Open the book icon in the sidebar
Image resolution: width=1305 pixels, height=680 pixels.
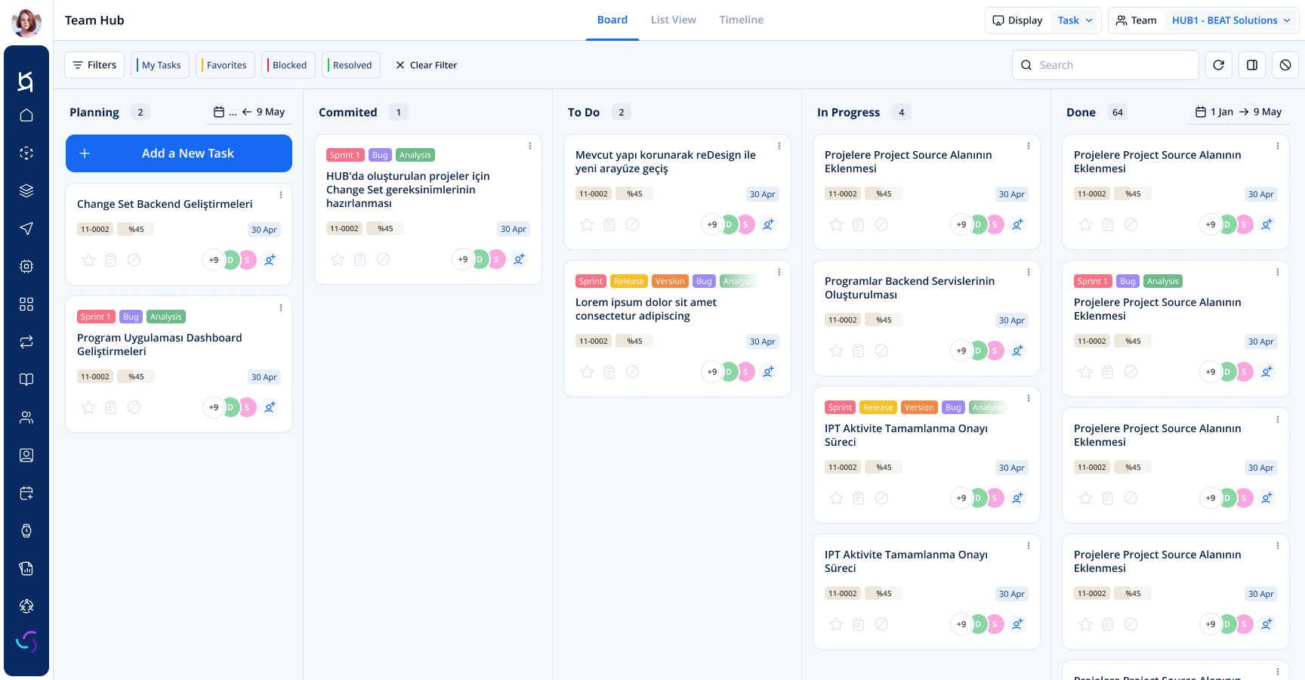point(26,380)
